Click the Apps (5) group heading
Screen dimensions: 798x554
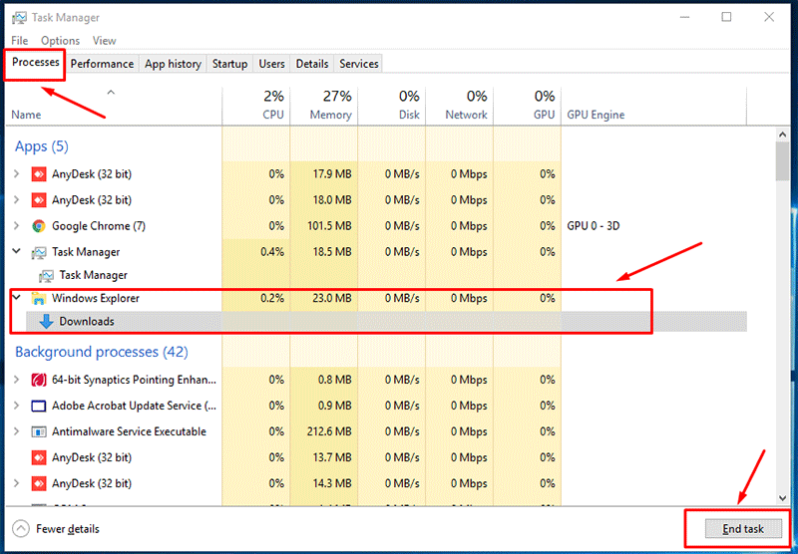[41, 146]
